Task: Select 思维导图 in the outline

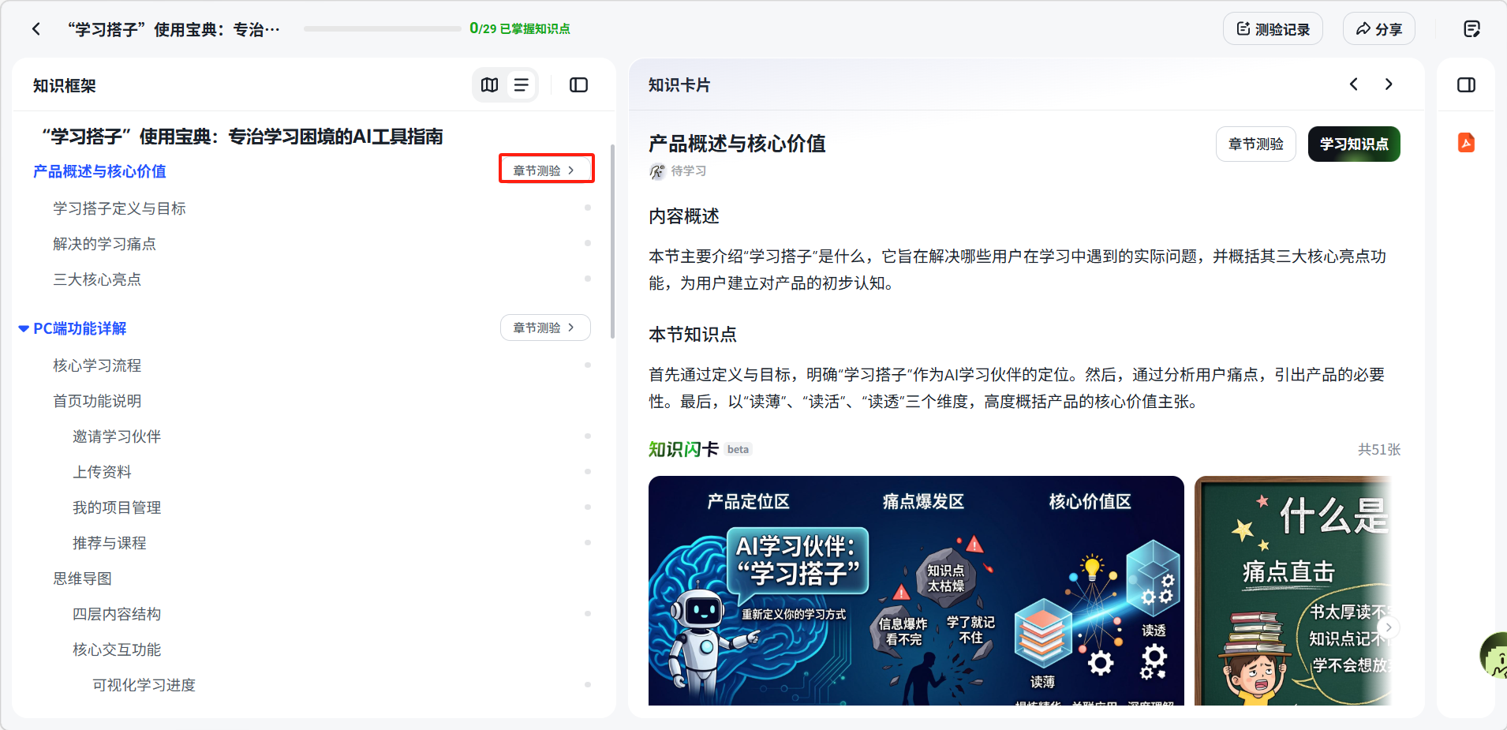Action: 82,578
